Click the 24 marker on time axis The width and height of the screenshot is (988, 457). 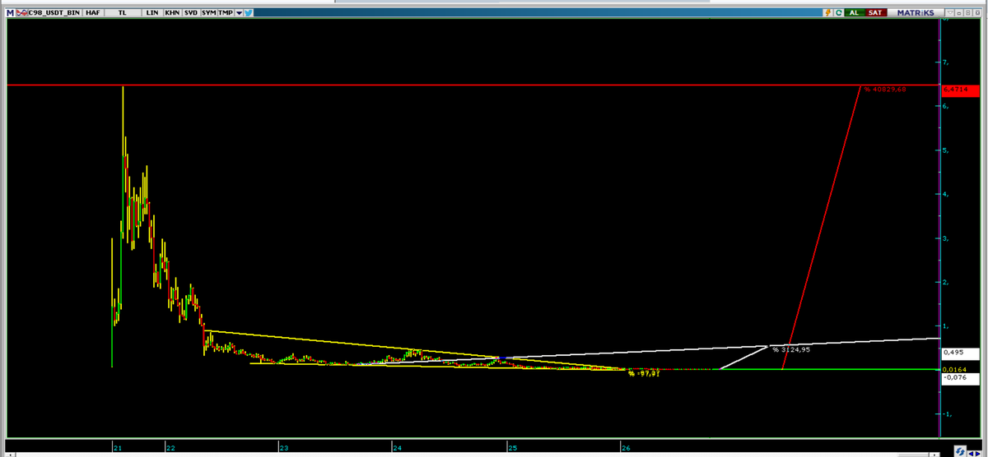point(397,448)
